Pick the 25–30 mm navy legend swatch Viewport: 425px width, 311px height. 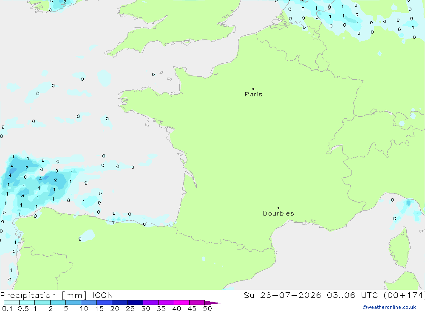(135, 303)
